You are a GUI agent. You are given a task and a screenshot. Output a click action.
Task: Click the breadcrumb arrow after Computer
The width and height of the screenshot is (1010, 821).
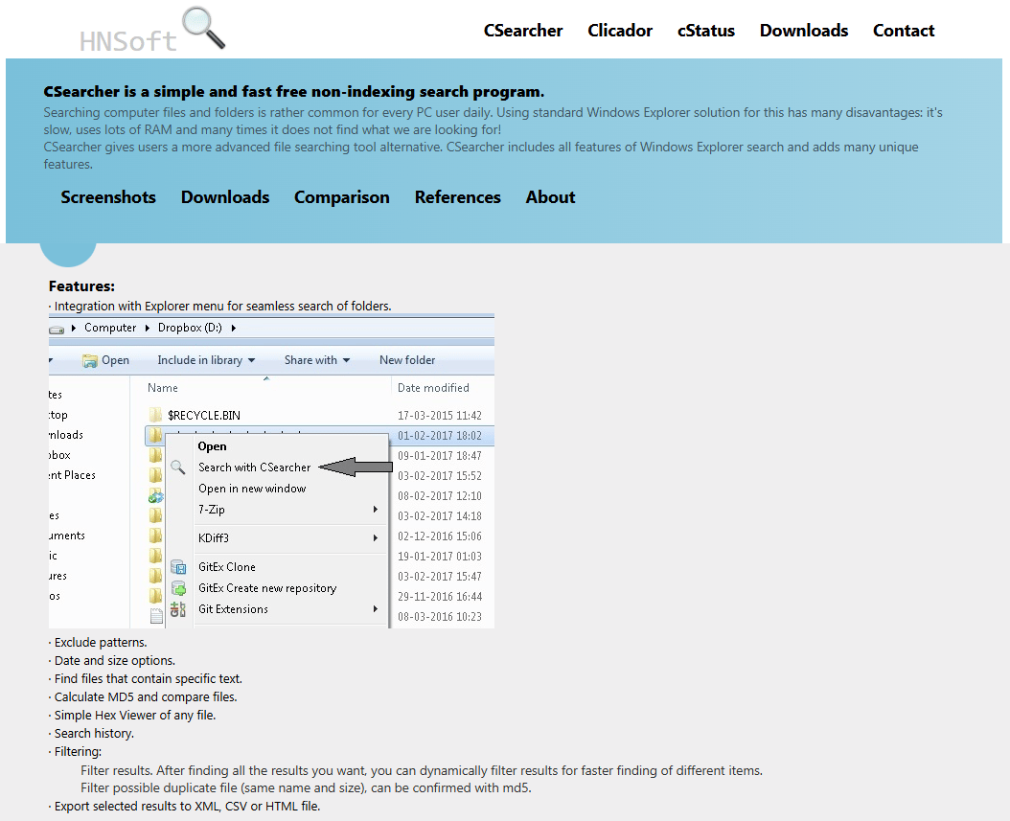tap(148, 328)
